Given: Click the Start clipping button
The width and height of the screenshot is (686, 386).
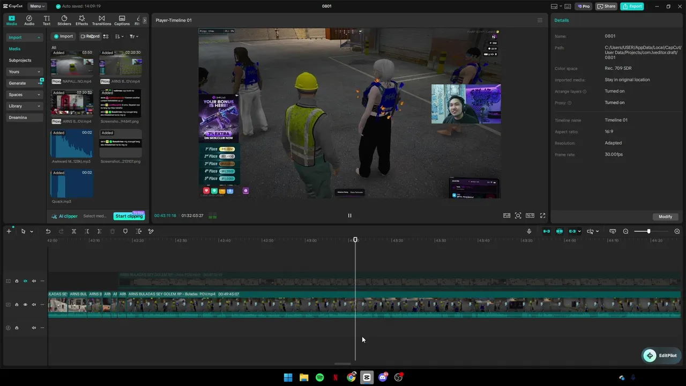Looking at the screenshot, I should 129,216.
